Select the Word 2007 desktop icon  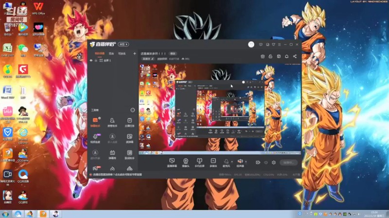7,92
